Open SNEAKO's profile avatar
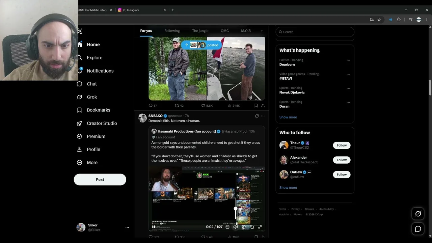432x243 pixels. coord(142,118)
